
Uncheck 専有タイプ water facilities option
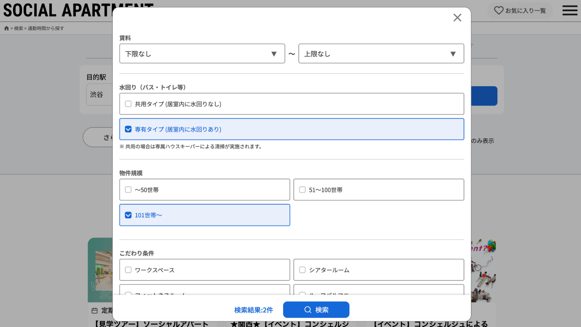coord(128,129)
